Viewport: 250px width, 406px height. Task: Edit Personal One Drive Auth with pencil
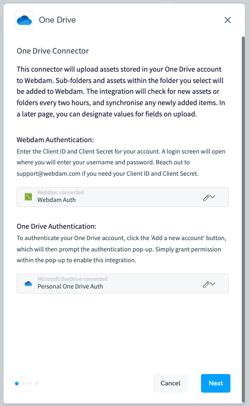(x=206, y=284)
